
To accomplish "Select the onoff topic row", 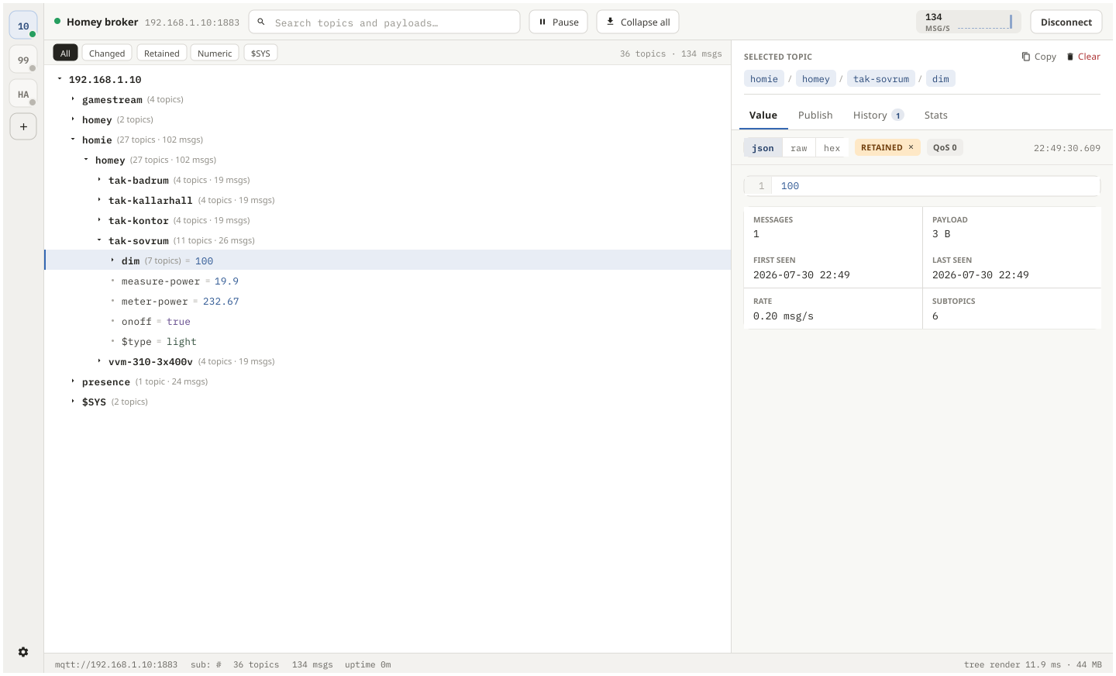I will point(387,321).
